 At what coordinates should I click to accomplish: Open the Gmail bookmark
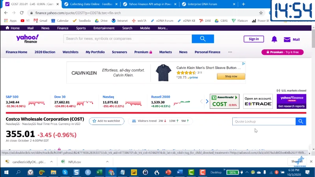[x=41, y=20]
